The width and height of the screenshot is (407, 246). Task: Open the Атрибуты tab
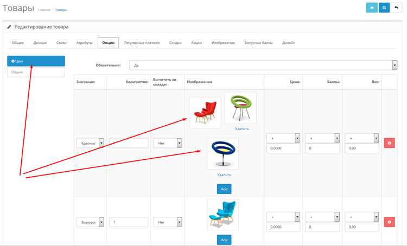point(84,43)
